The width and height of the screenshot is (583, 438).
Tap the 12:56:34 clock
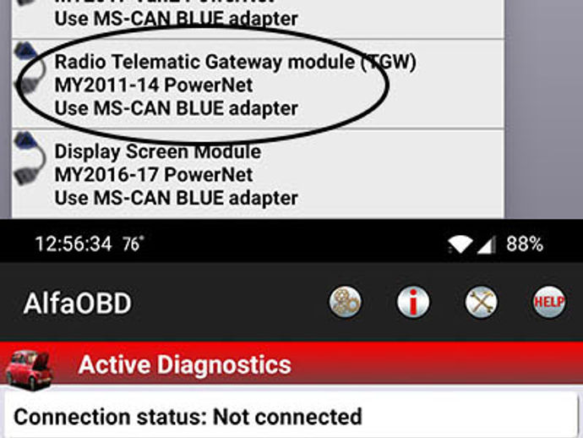74,244
